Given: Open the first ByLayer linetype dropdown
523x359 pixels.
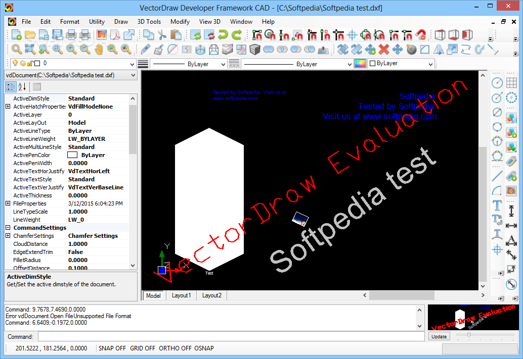Looking at the screenshot, I should click(223, 64).
